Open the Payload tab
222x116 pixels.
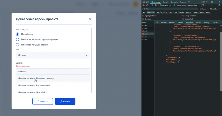[x=172, y=22]
